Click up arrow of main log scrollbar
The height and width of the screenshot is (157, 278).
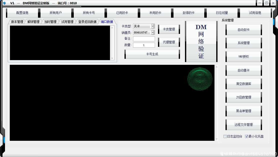coord(216,67)
